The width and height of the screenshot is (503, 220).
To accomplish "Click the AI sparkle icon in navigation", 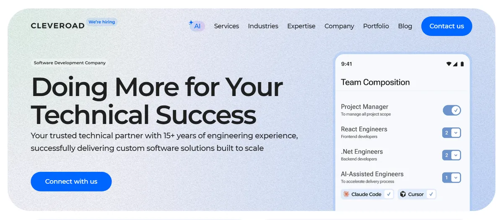I will 191,23.
